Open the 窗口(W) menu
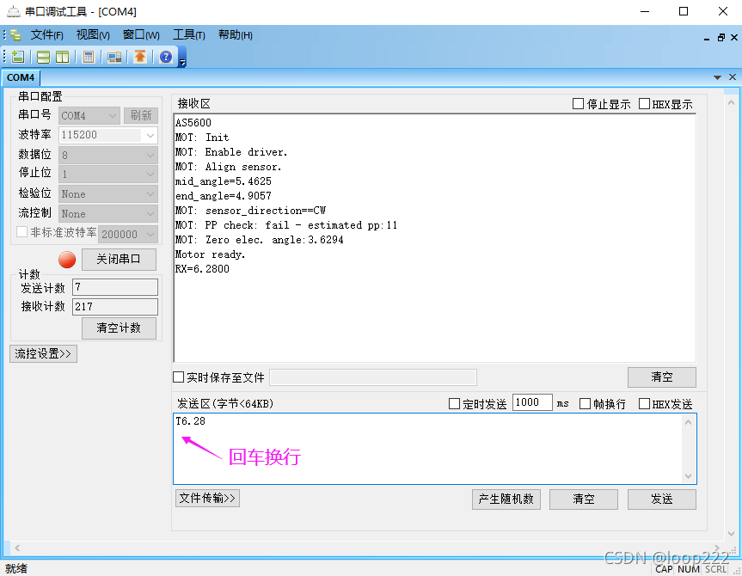 point(141,35)
